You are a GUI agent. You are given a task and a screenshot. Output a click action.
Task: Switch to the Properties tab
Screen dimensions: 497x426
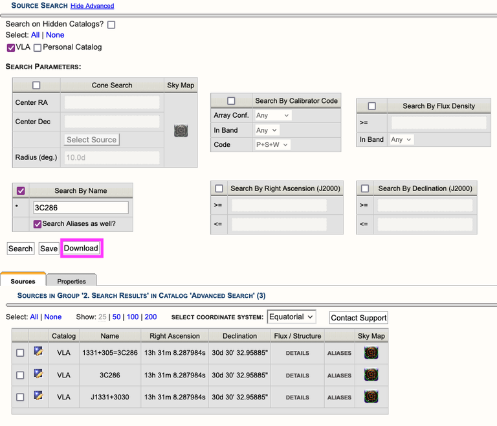tap(71, 281)
